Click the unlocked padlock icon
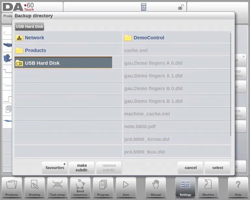The width and height of the screenshot is (250, 200). pyautogui.click(x=181, y=7)
